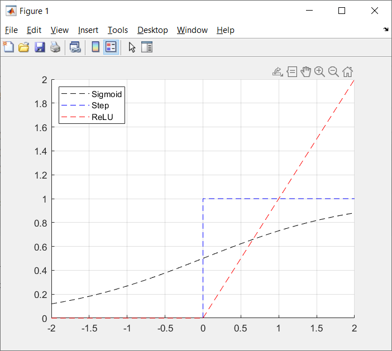The image size is (392, 351).
Task: Click the x-axis tick label 0.5
Action: point(241,328)
